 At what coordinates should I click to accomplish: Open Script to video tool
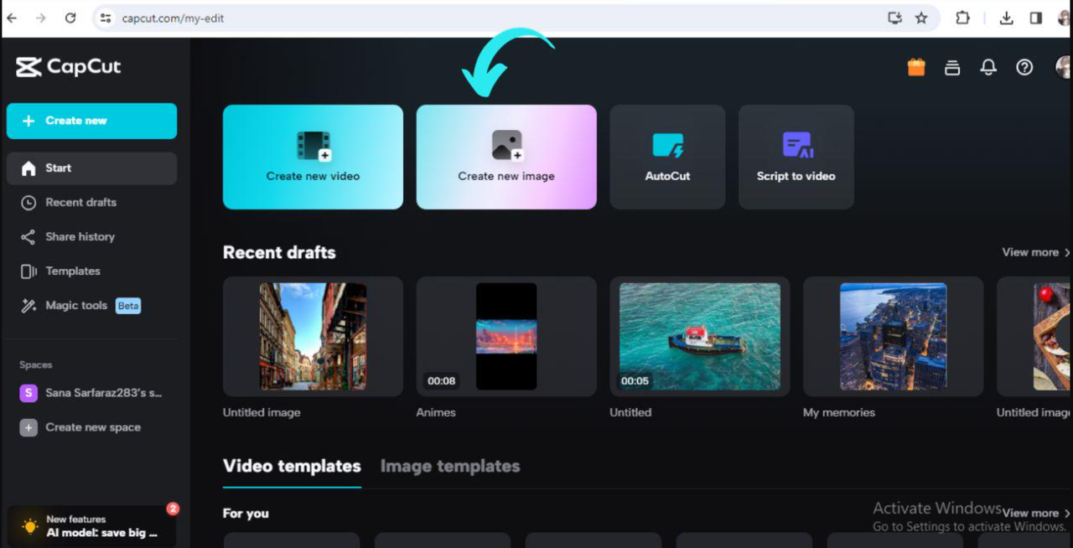[796, 157]
